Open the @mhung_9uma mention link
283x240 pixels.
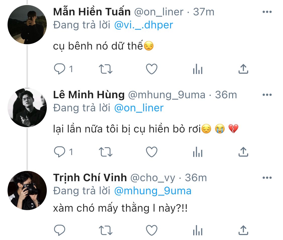coord(153,191)
